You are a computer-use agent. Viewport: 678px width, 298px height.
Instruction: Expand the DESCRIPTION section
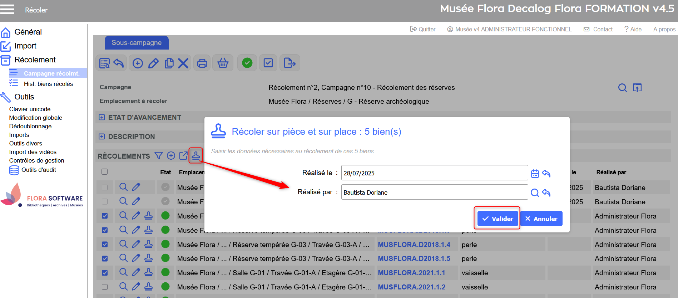102,137
